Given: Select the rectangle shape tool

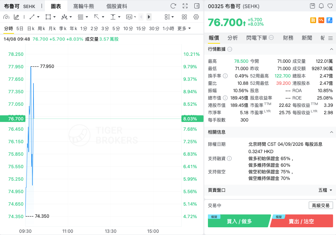Looking at the screenshot, I should (48, 17).
